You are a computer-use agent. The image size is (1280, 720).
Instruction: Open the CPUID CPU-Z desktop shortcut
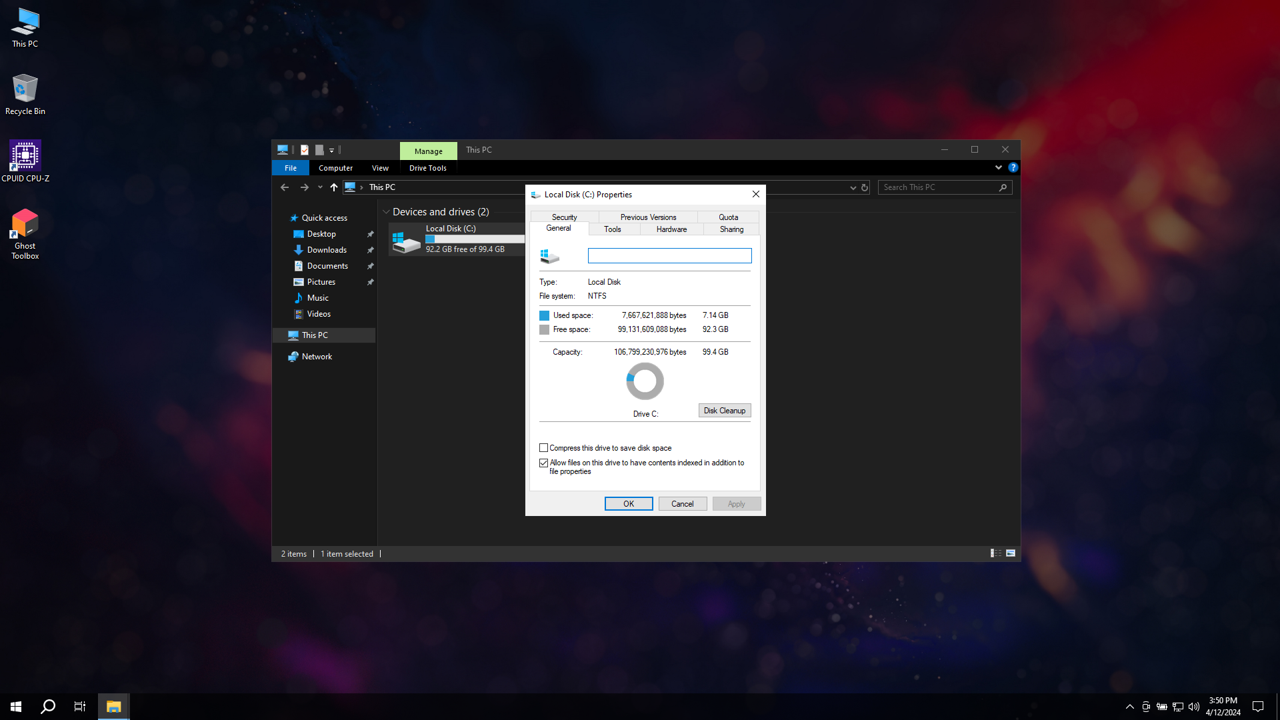point(25,160)
